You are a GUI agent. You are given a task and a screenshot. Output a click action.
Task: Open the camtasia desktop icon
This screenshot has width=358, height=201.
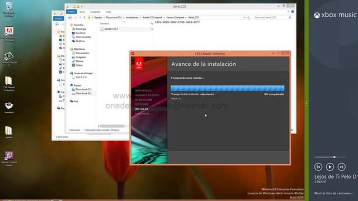[9, 108]
